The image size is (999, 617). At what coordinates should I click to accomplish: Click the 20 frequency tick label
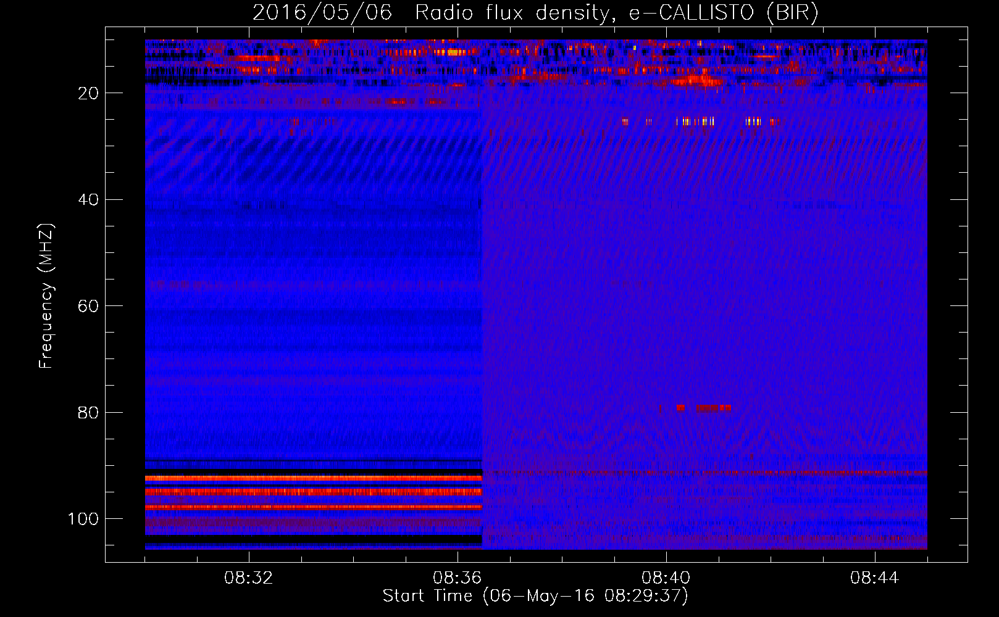[x=88, y=93]
